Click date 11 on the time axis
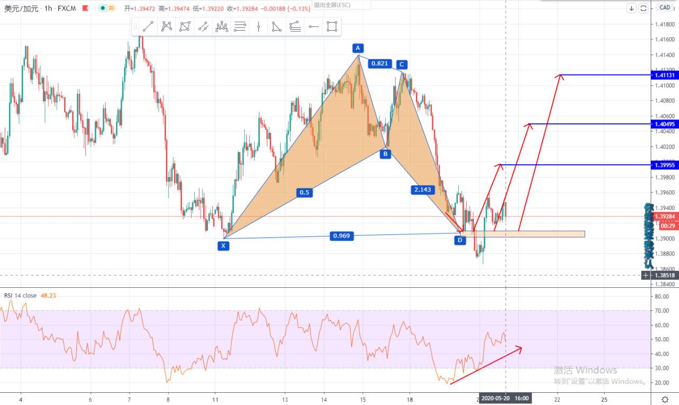 [x=215, y=399]
